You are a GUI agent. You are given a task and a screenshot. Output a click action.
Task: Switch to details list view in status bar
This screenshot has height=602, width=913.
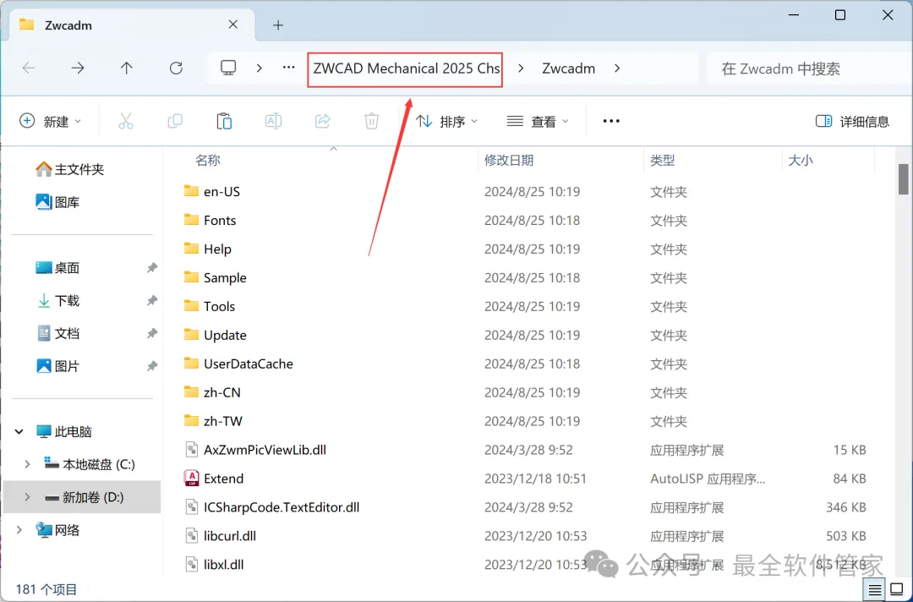tap(875, 590)
